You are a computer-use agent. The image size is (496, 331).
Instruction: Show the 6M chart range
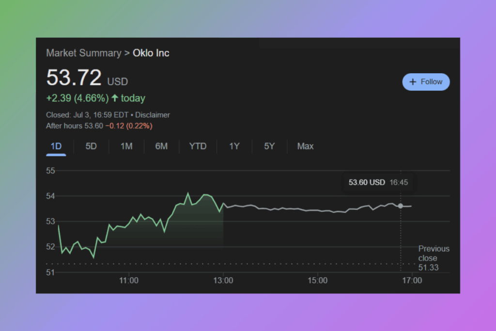(161, 146)
